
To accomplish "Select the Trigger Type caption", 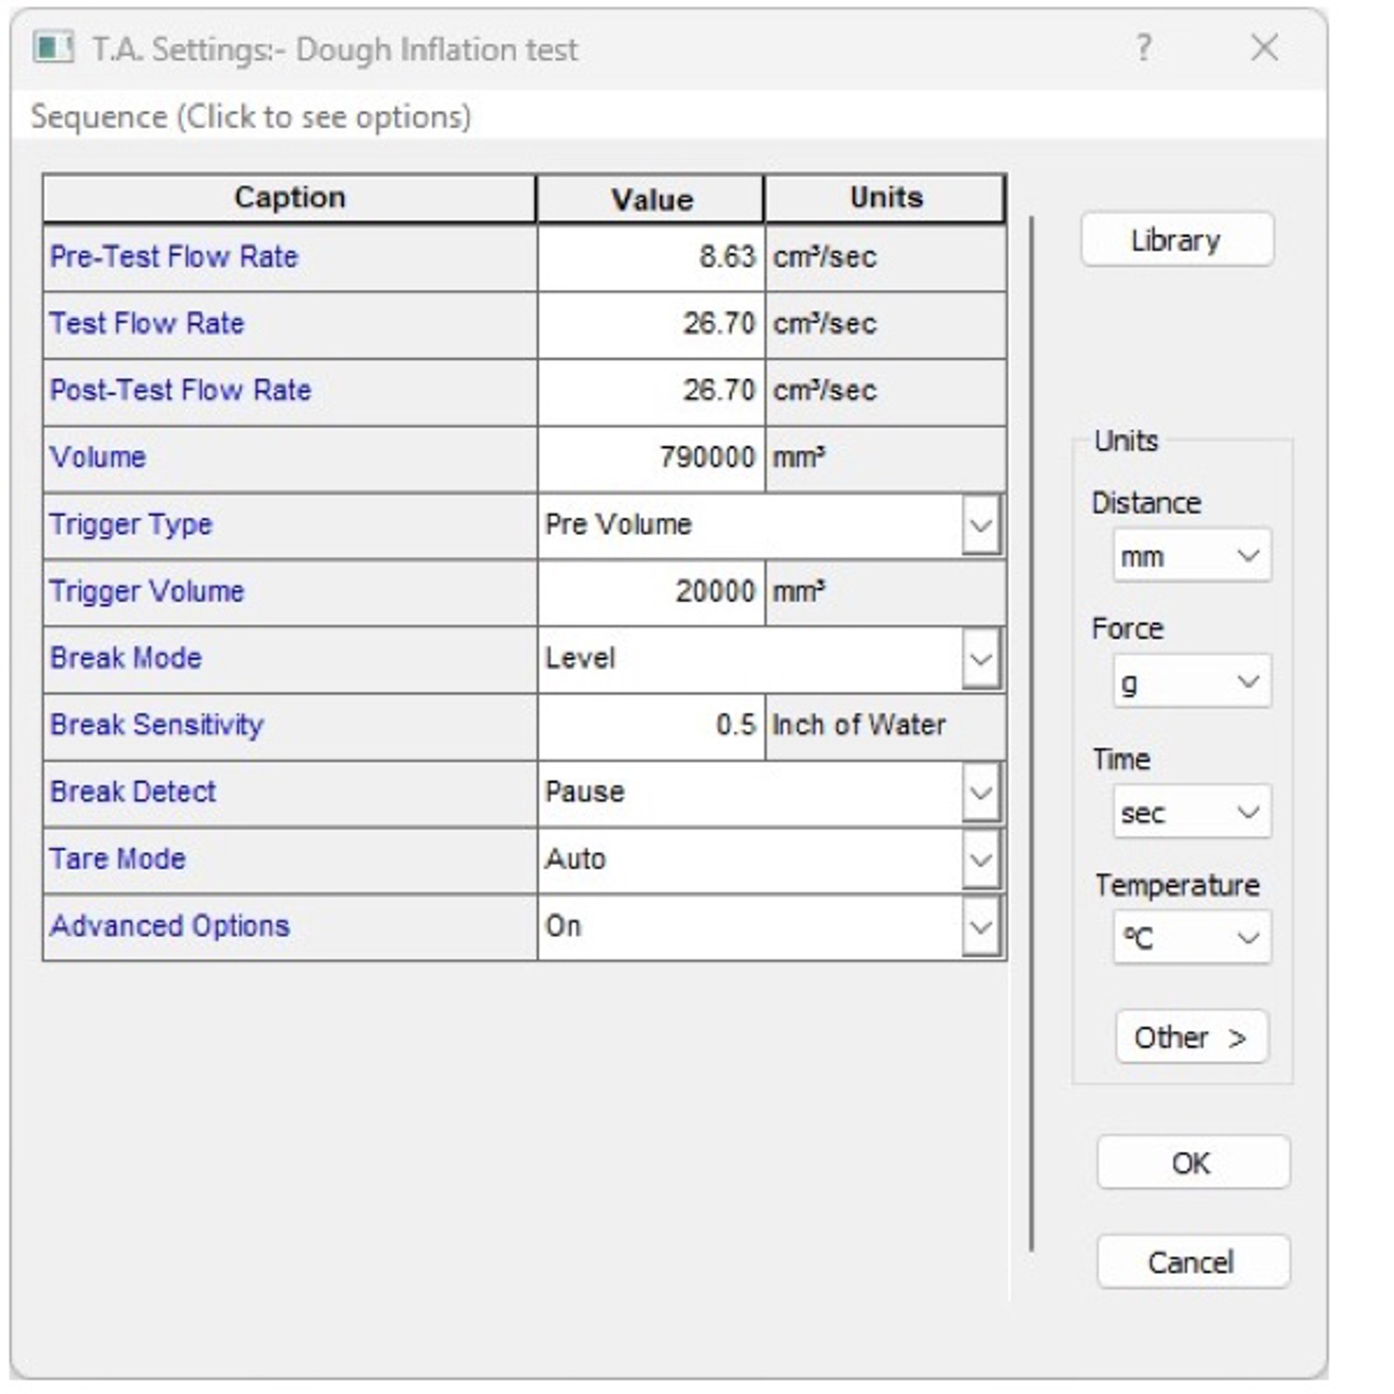I will (x=289, y=525).
